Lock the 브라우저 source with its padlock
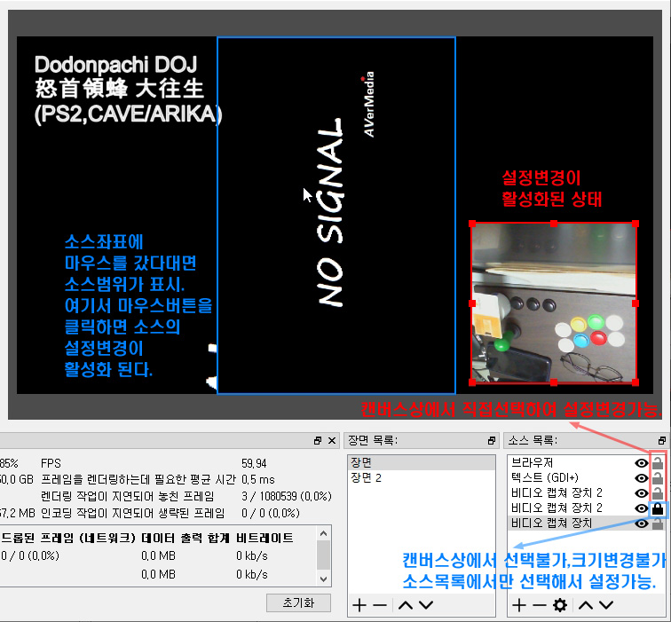 pyautogui.click(x=658, y=463)
